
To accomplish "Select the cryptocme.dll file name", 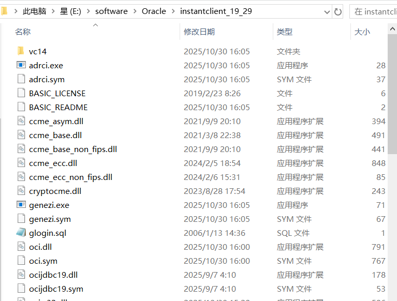I will tap(55, 191).
